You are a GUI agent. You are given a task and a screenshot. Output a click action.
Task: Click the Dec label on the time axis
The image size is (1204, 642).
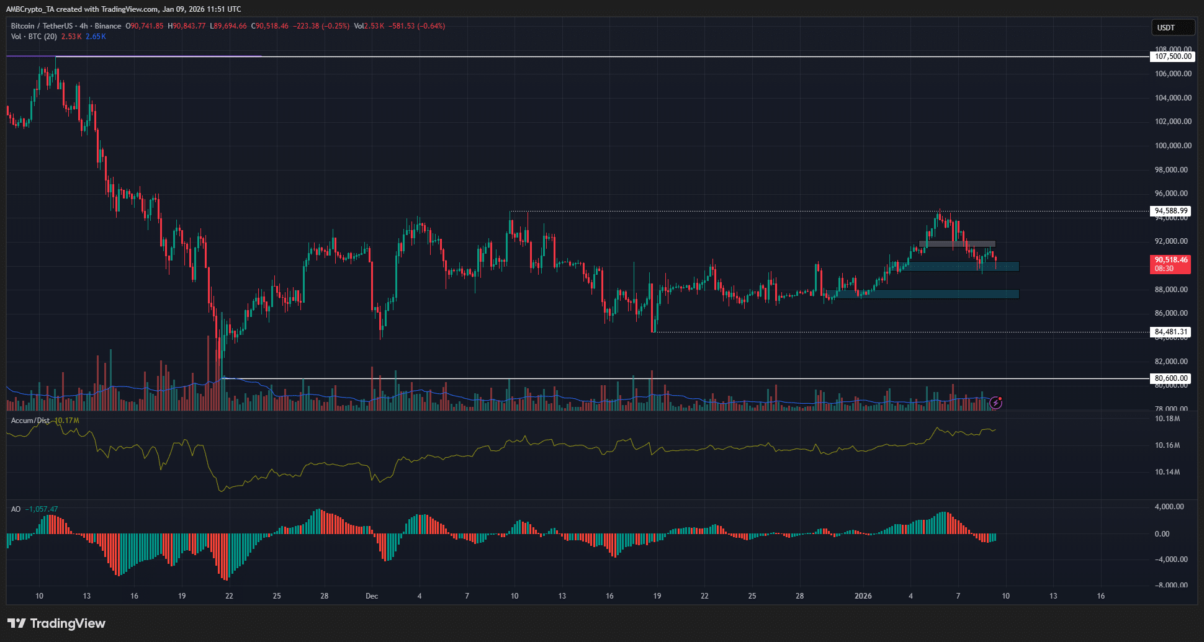[x=372, y=595]
